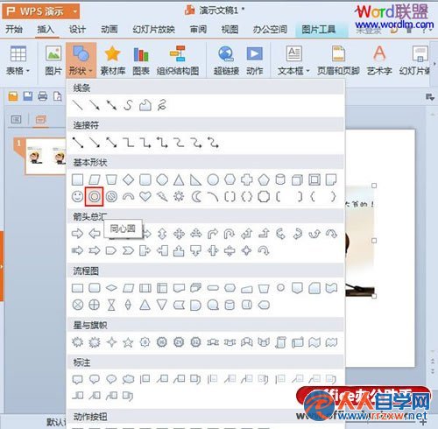
Task: Select the left brace shape
Action: (x=313, y=197)
